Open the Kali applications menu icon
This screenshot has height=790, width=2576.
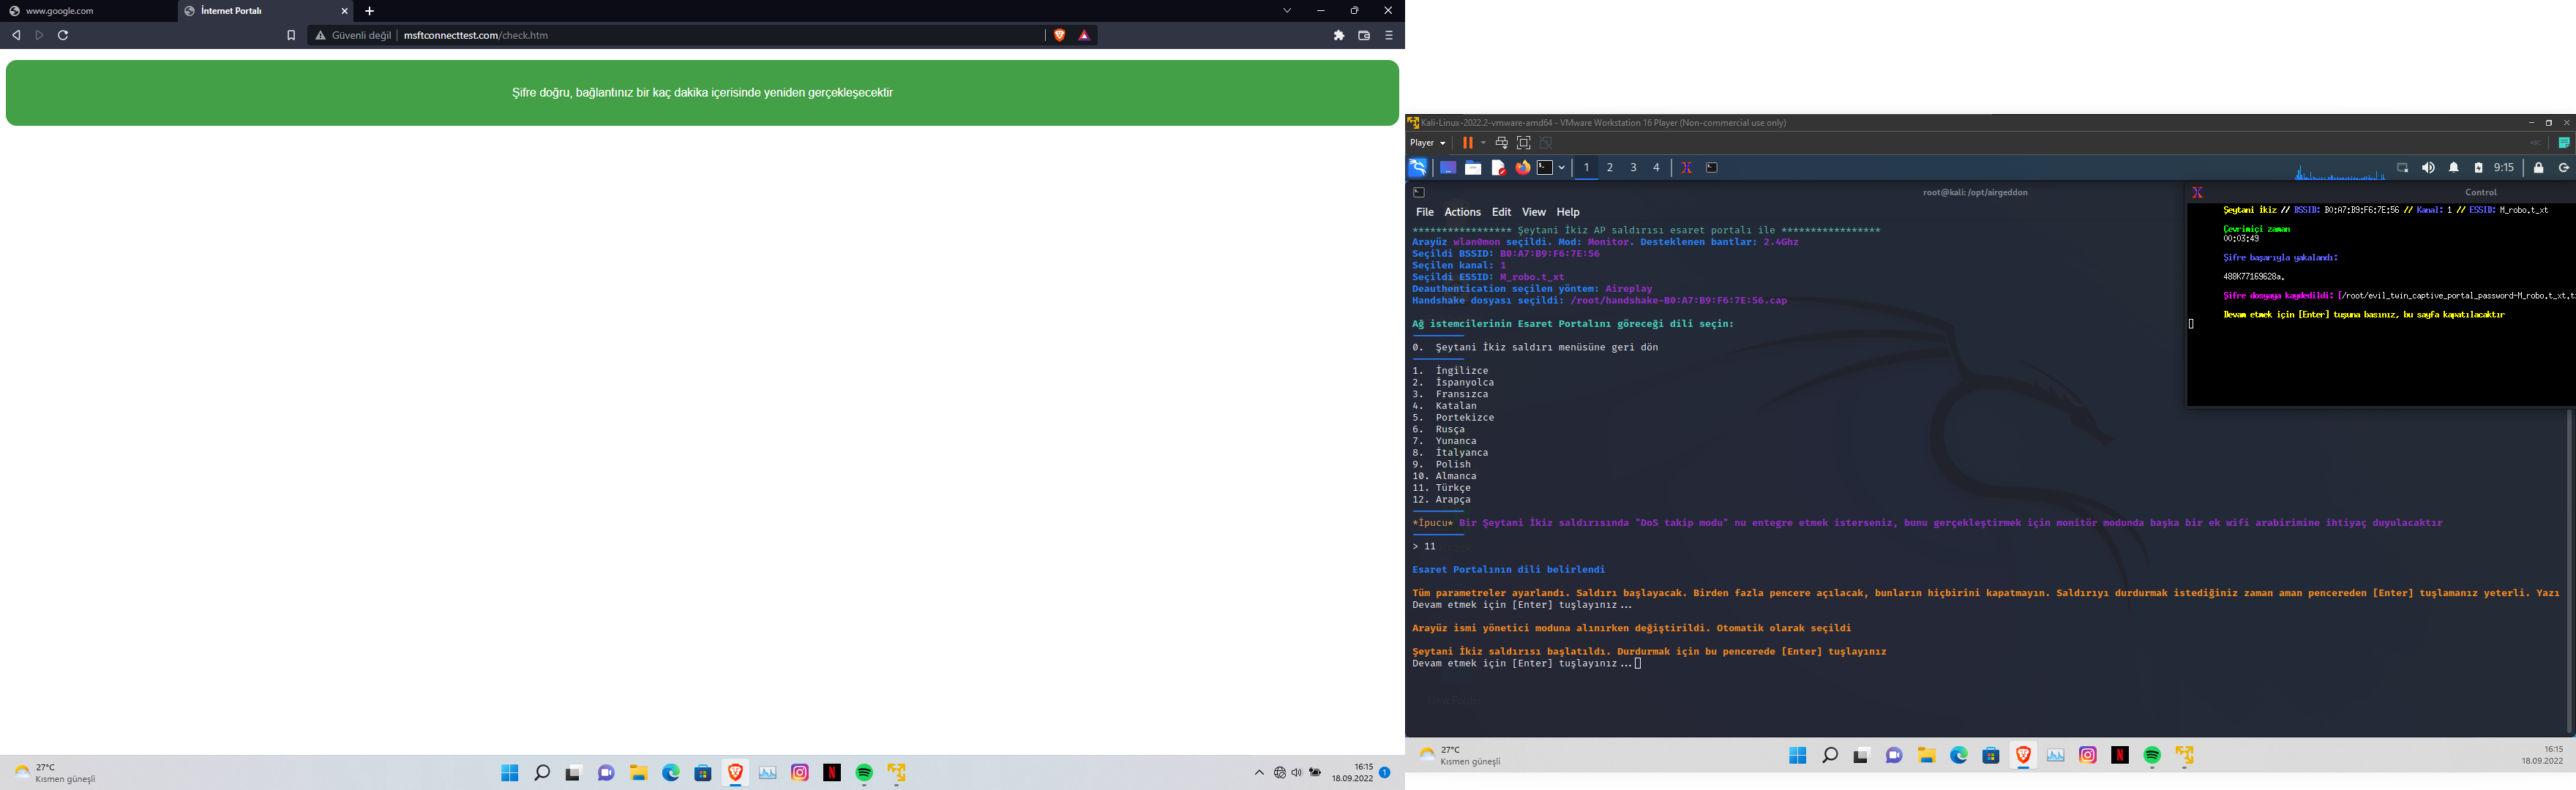[x=1418, y=167]
